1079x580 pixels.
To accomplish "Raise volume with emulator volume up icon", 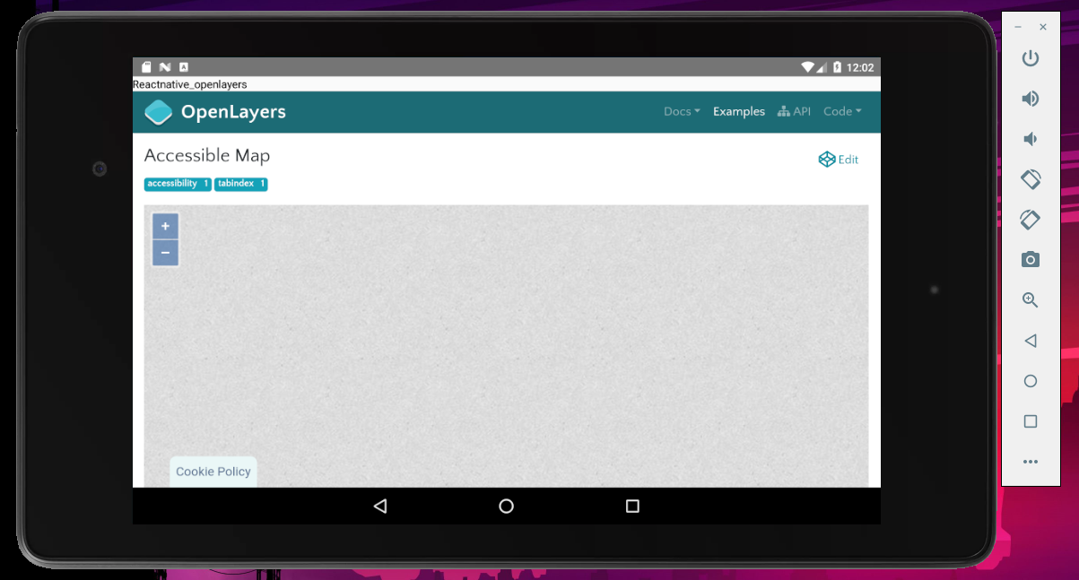I will [x=1031, y=99].
